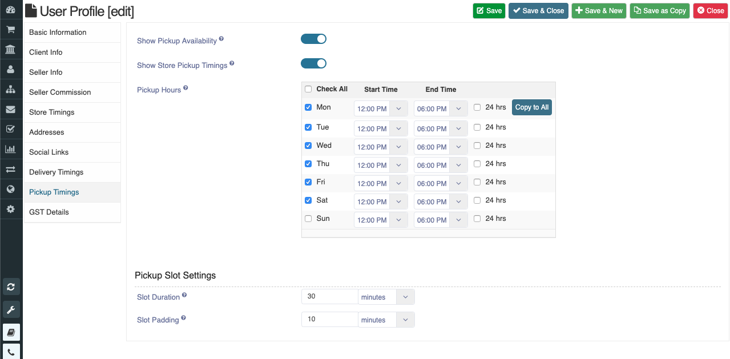The width and height of the screenshot is (730, 359).
Task: Click help icon next to Slot Duration
Action: [184, 296]
